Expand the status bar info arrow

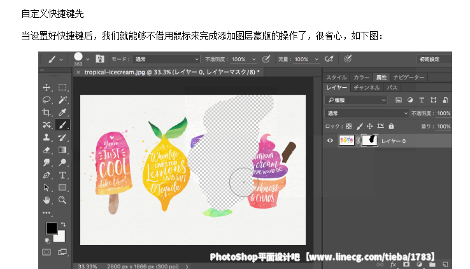(x=187, y=266)
